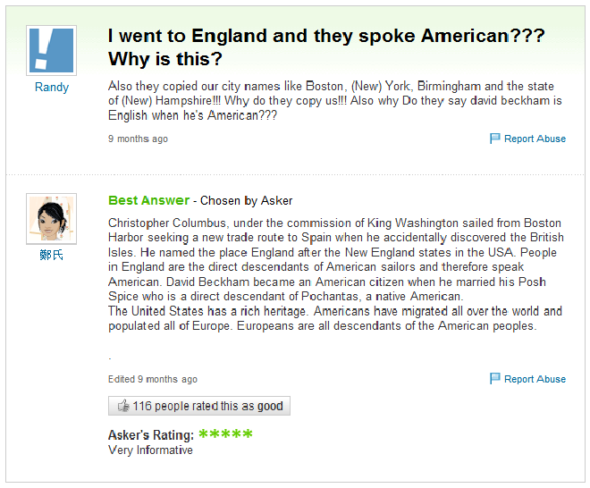Click the question title about England speaking American
Image resolution: width=590 pixels, height=488 pixels.
(326, 47)
